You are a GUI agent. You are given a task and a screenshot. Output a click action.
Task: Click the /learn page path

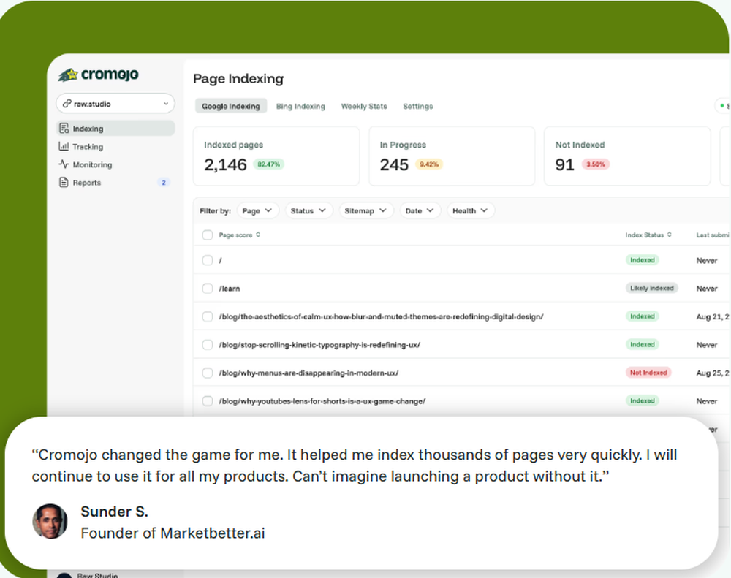(230, 289)
